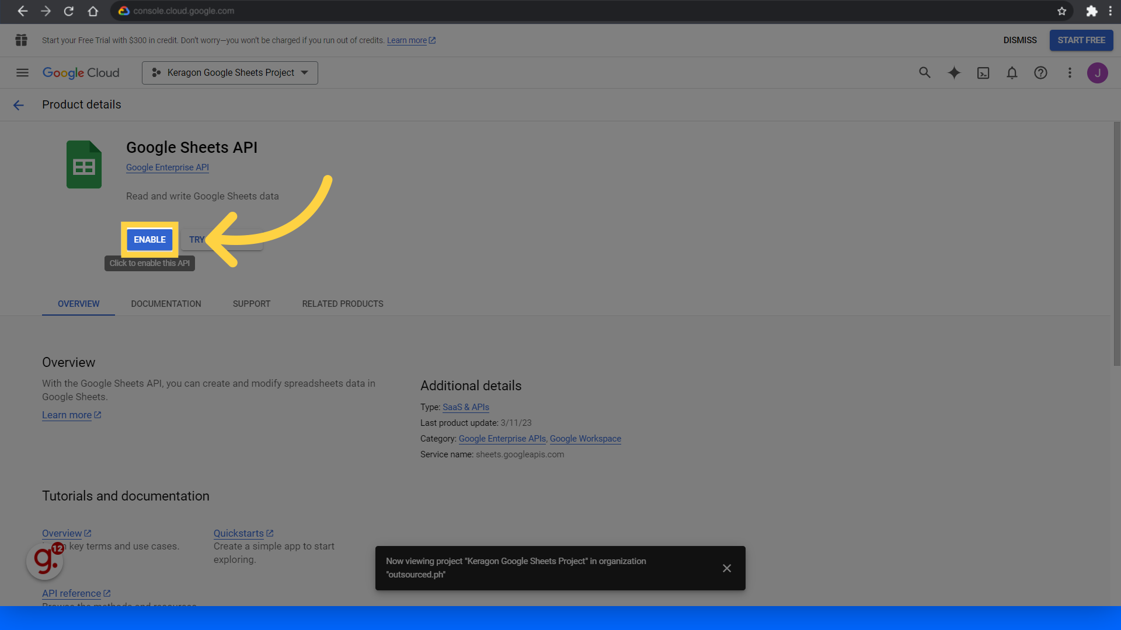Go forward in browser history
The height and width of the screenshot is (630, 1121).
click(x=46, y=11)
